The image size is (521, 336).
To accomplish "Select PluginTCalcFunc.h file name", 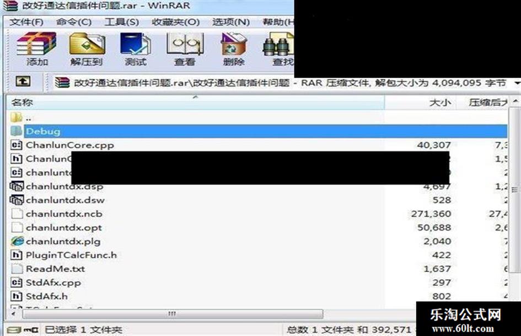I will coord(72,255).
